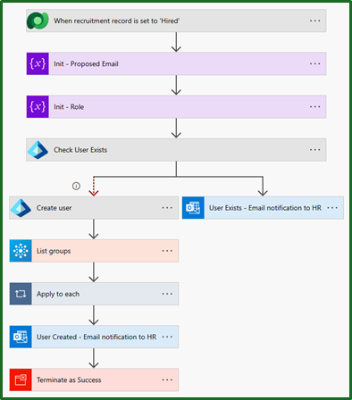Click the red Terminate icon
This screenshot has height=400, width=352.
pos(21,379)
